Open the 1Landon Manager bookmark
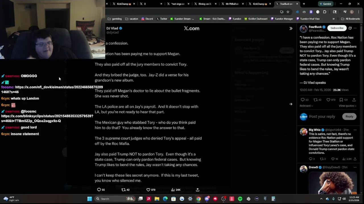The image size is (364, 204). pos(282,19)
